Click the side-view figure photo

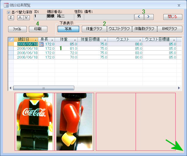[x=74, y=121]
